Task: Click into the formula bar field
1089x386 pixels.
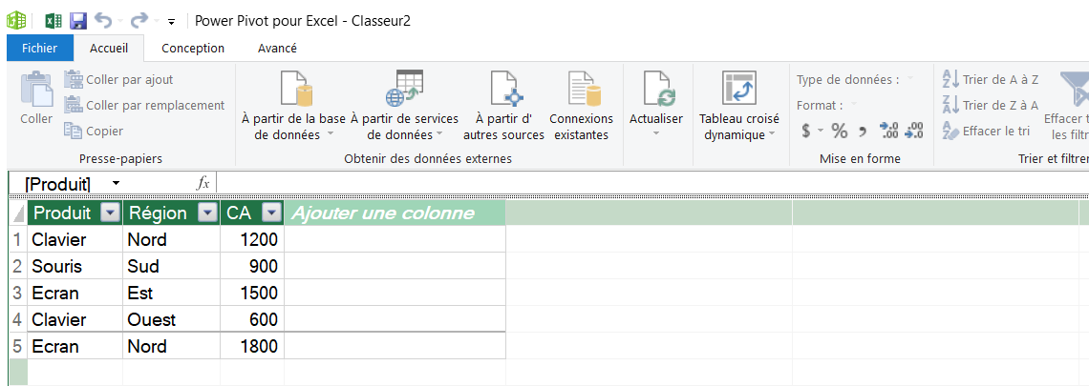Action: tap(652, 183)
